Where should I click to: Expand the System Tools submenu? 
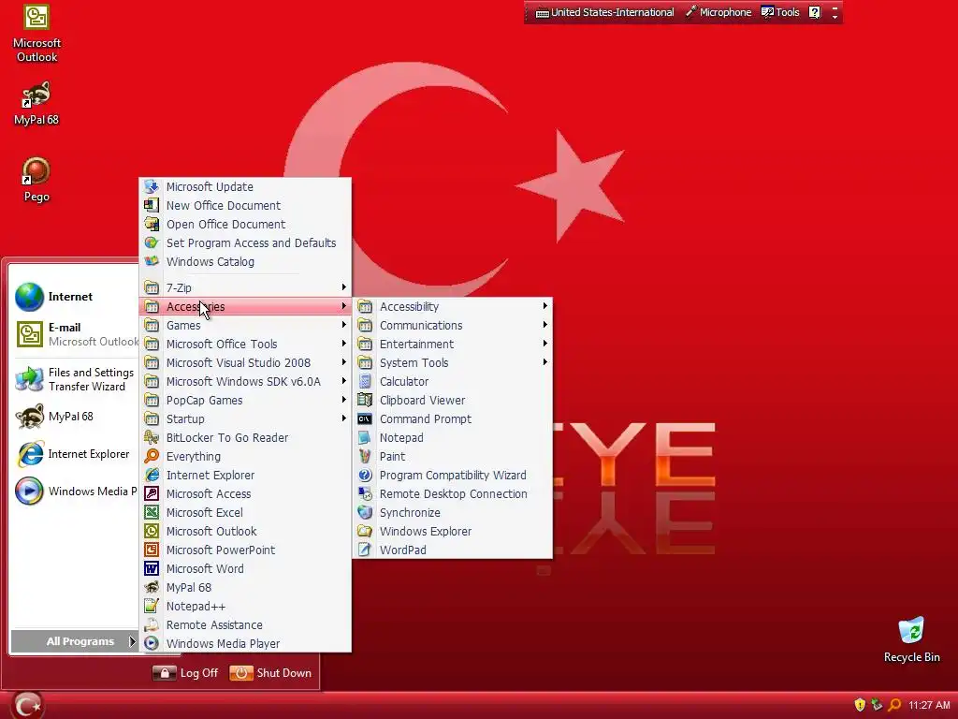point(453,362)
